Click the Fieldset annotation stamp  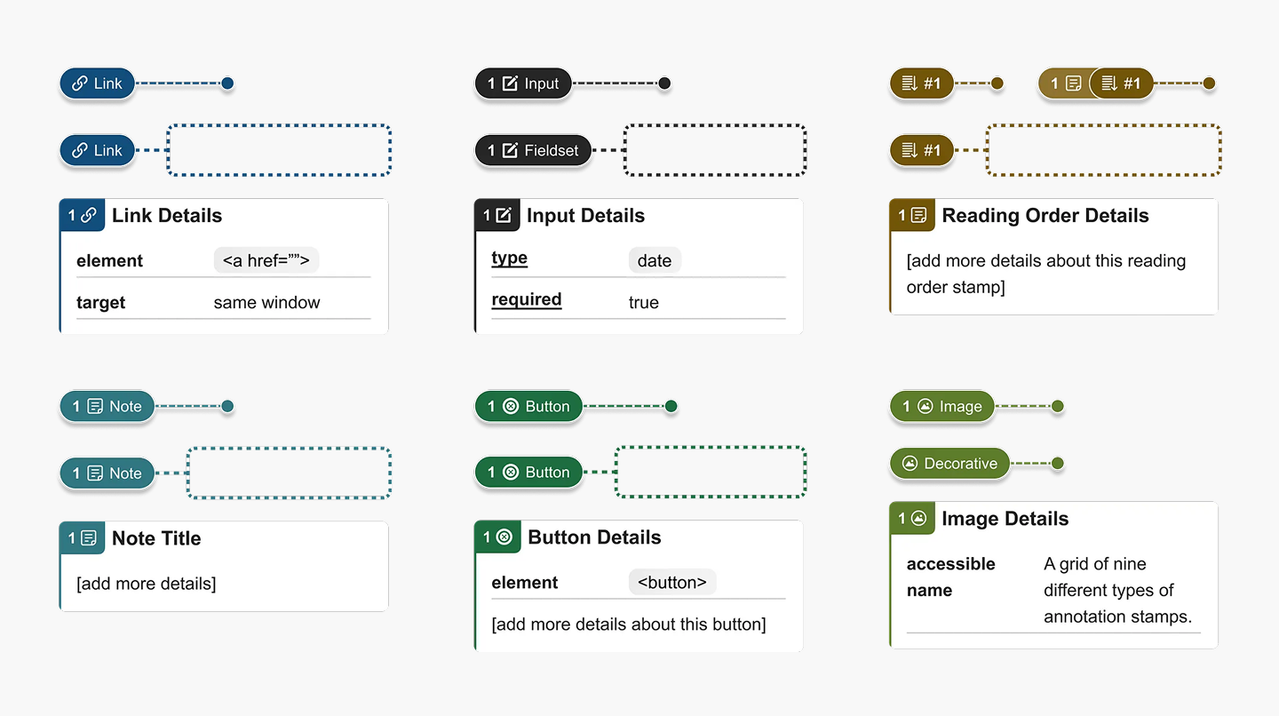(x=533, y=150)
